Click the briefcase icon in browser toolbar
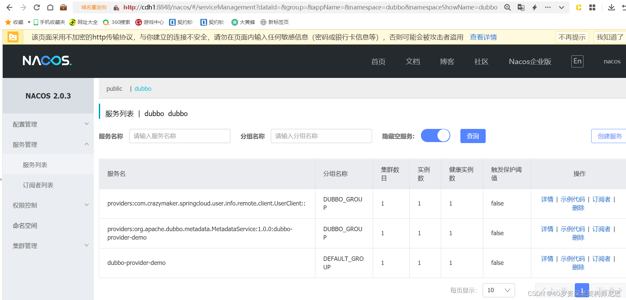 [x=63, y=7]
